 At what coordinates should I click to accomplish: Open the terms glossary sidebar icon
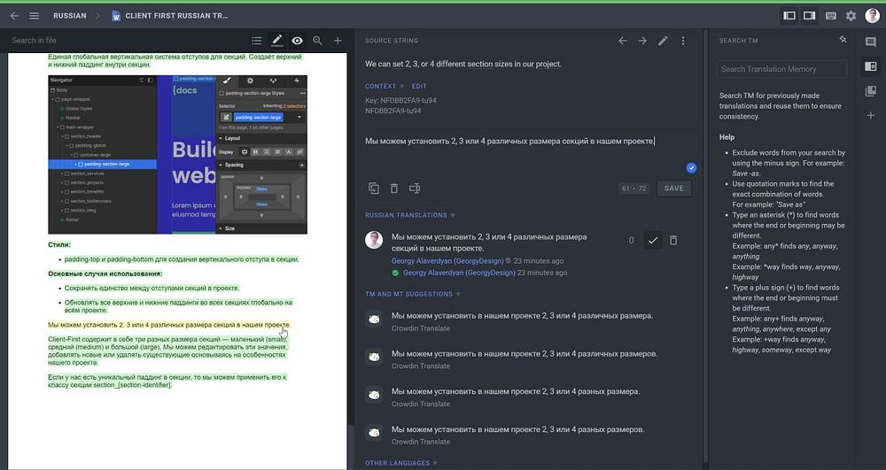pos(871,91)
